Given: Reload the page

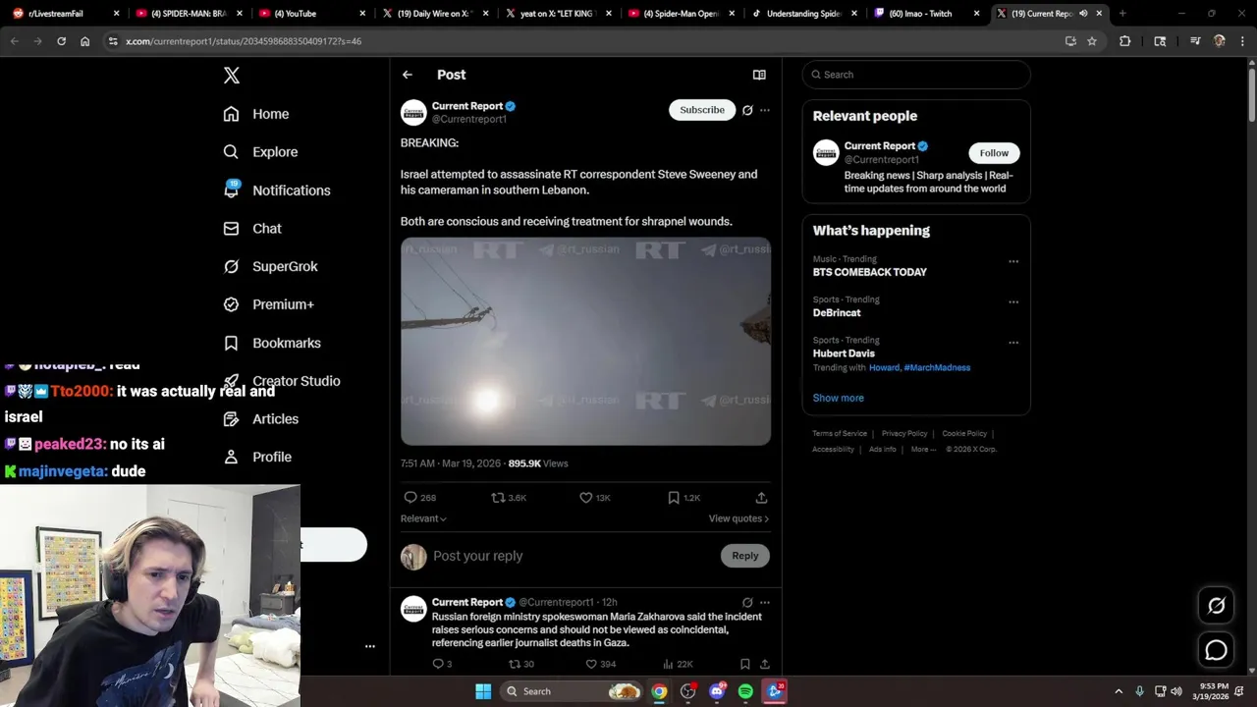Looking at the screenshot, I should tap(61, 41).
